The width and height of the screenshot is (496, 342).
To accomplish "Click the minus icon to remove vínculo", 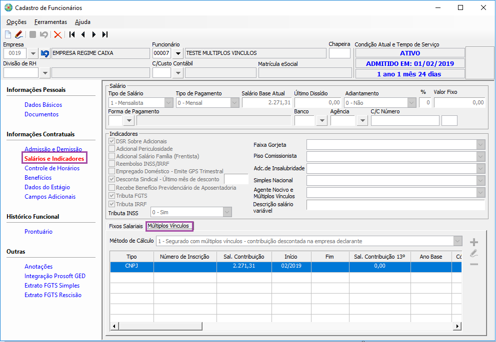I will pyautogui.click(x=474, y=264).
